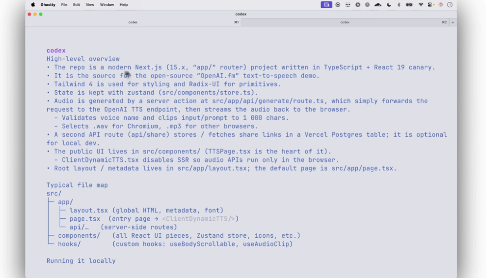
Task: Click 'Radix-UI' in the Tailwind bullet
Action: tap(204, 84)
